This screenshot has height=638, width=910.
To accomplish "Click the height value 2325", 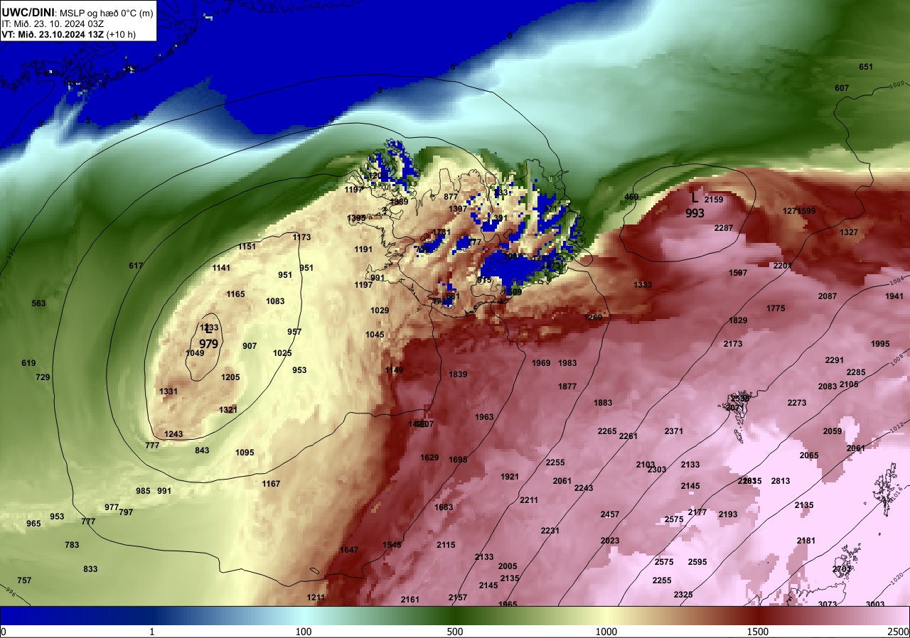I will pos(683,595).
